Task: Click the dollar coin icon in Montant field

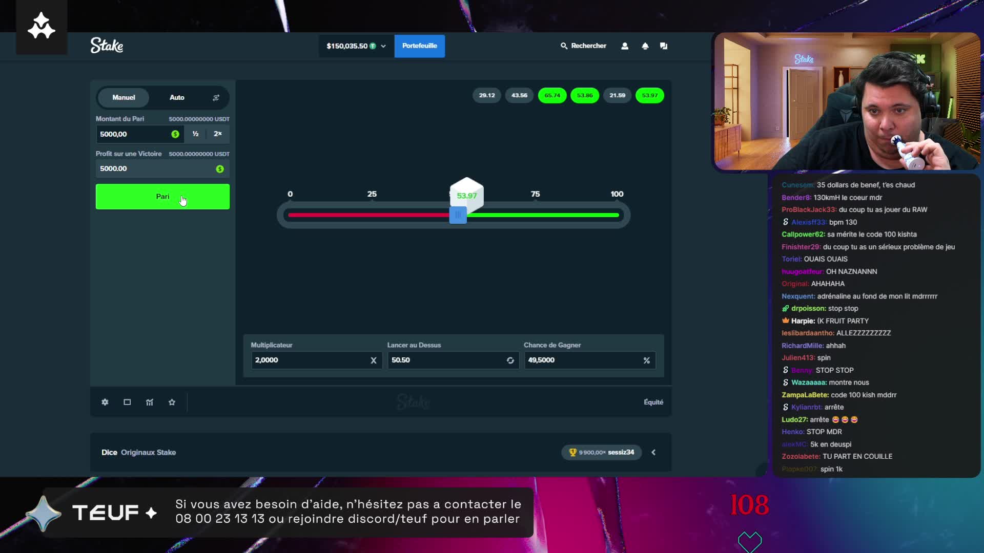Action: 175,134
